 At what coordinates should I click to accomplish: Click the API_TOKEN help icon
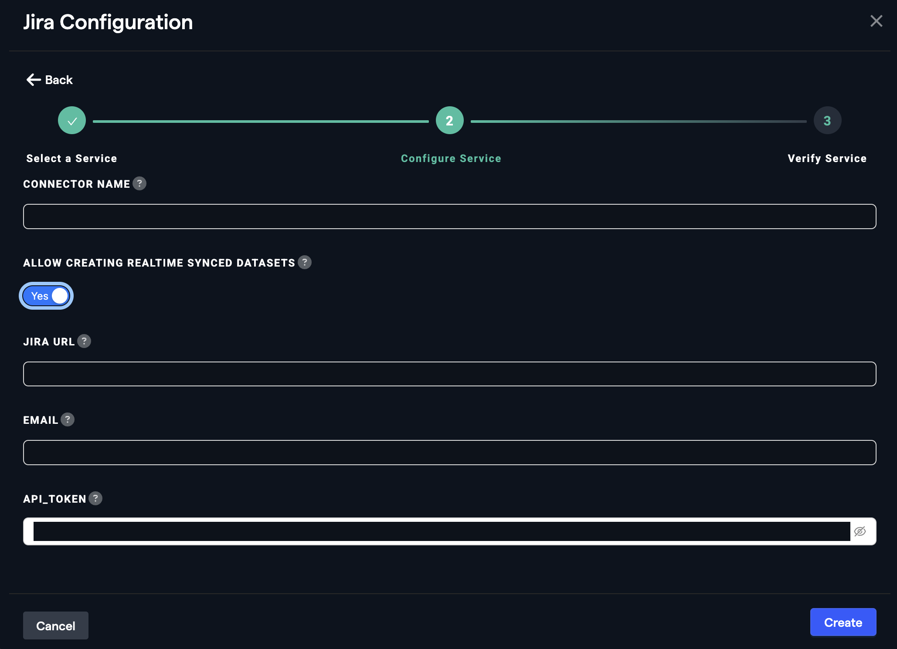point(95,498)
